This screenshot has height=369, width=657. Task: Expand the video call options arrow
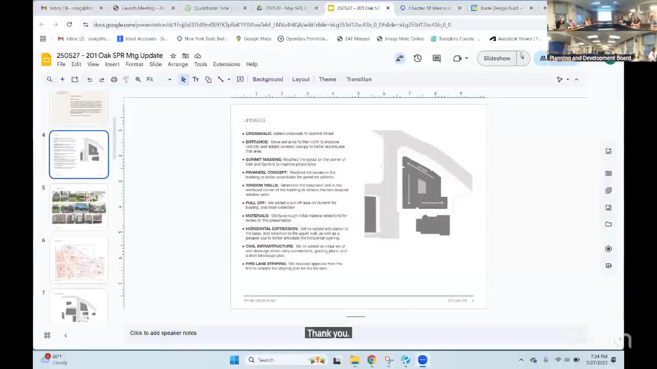coord(467,58)
